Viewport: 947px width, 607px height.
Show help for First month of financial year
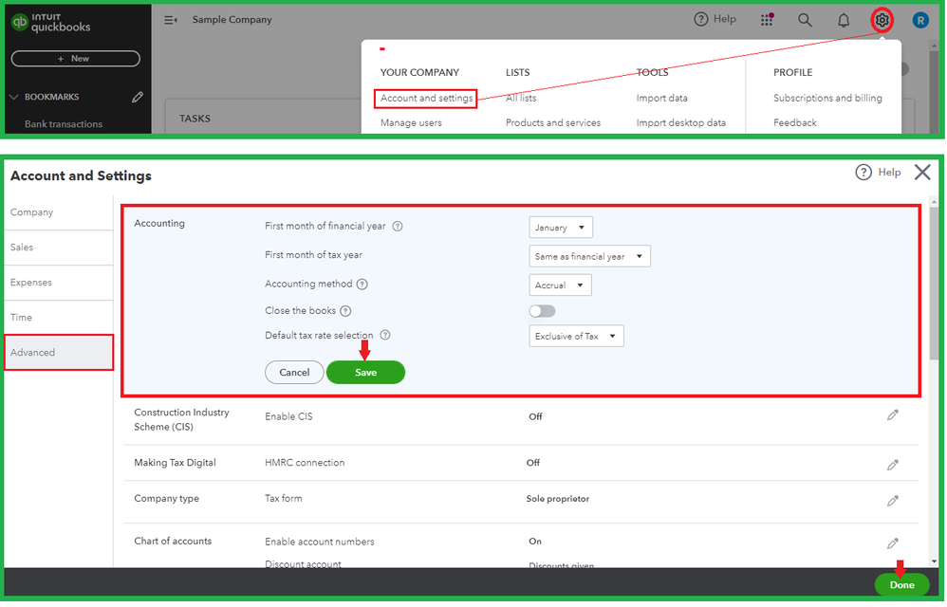pyautogui.click(x=398, y=227)
